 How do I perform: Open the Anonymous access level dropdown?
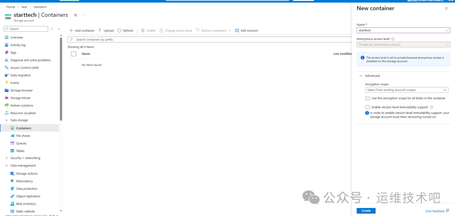tap(403, 45)
